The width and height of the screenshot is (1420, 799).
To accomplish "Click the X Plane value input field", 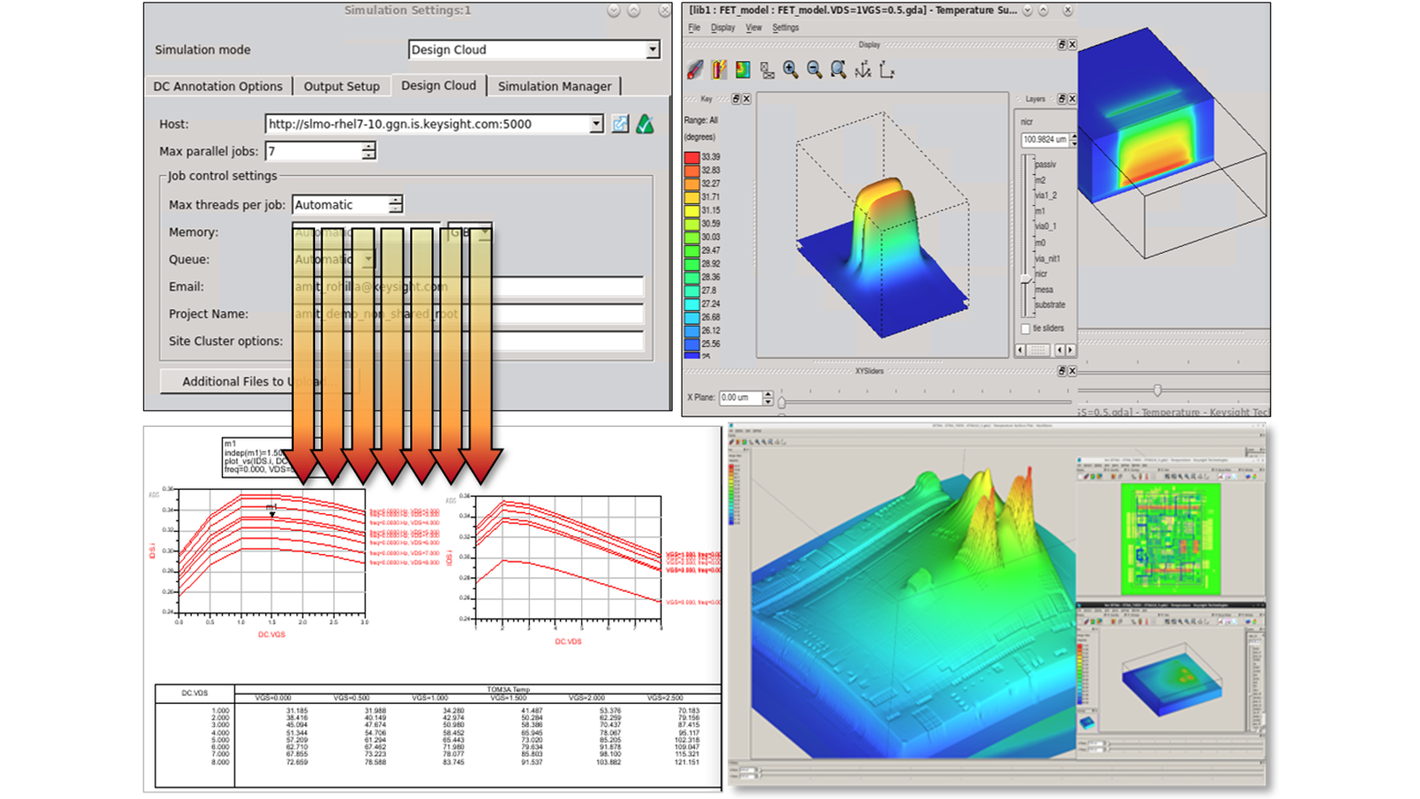I will (x=739, y=398).
